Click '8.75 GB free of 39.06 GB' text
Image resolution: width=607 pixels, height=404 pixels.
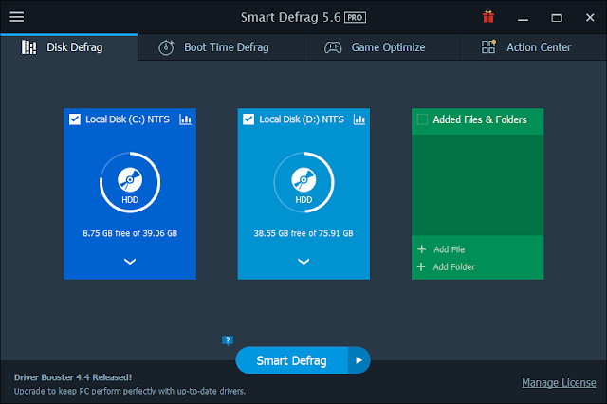point(130,233)
